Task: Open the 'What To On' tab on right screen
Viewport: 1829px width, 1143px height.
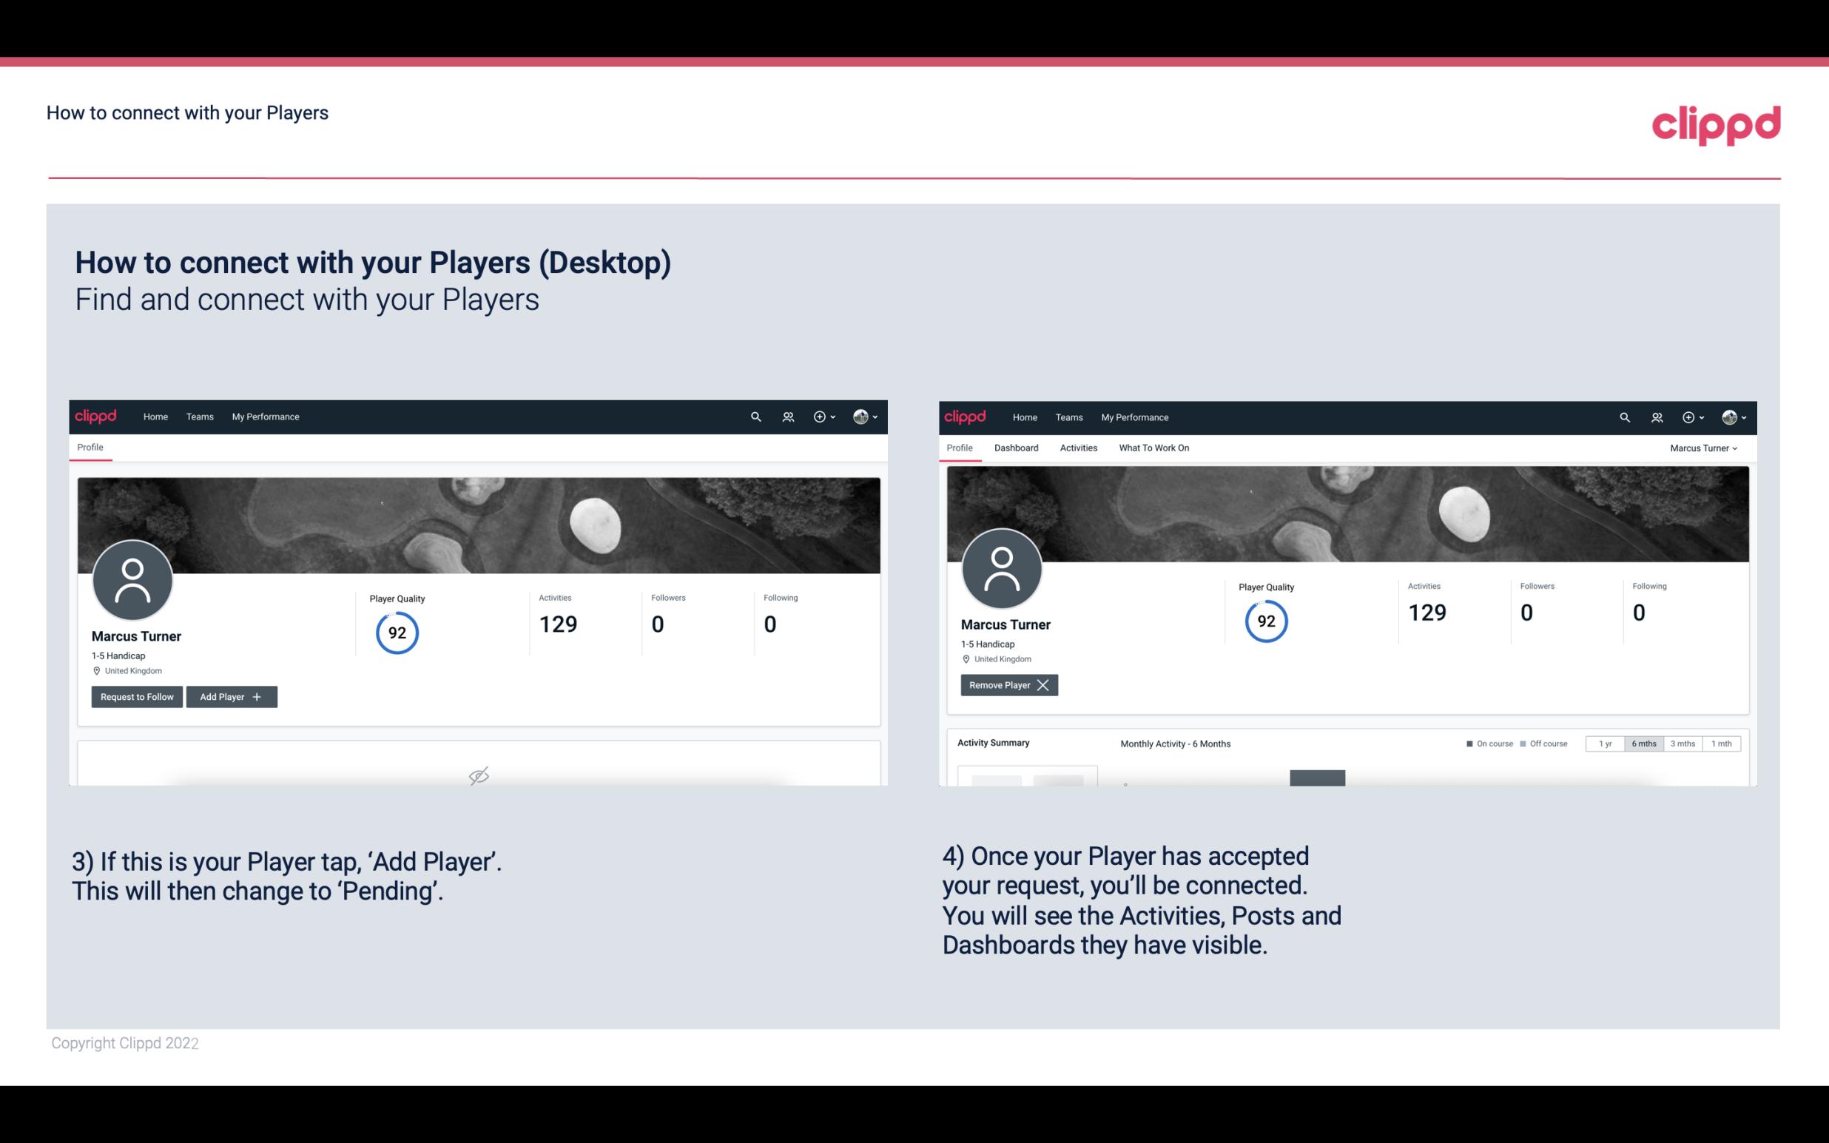Action: 1153,448
